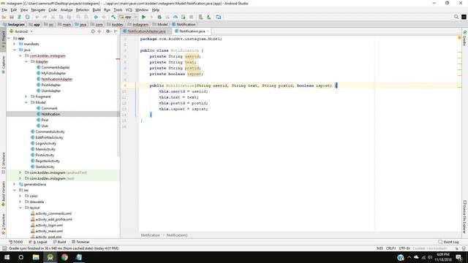Collapse the Model package node
Image resolution: width=468 pixels, height=263 pixels.
(26, 102)
